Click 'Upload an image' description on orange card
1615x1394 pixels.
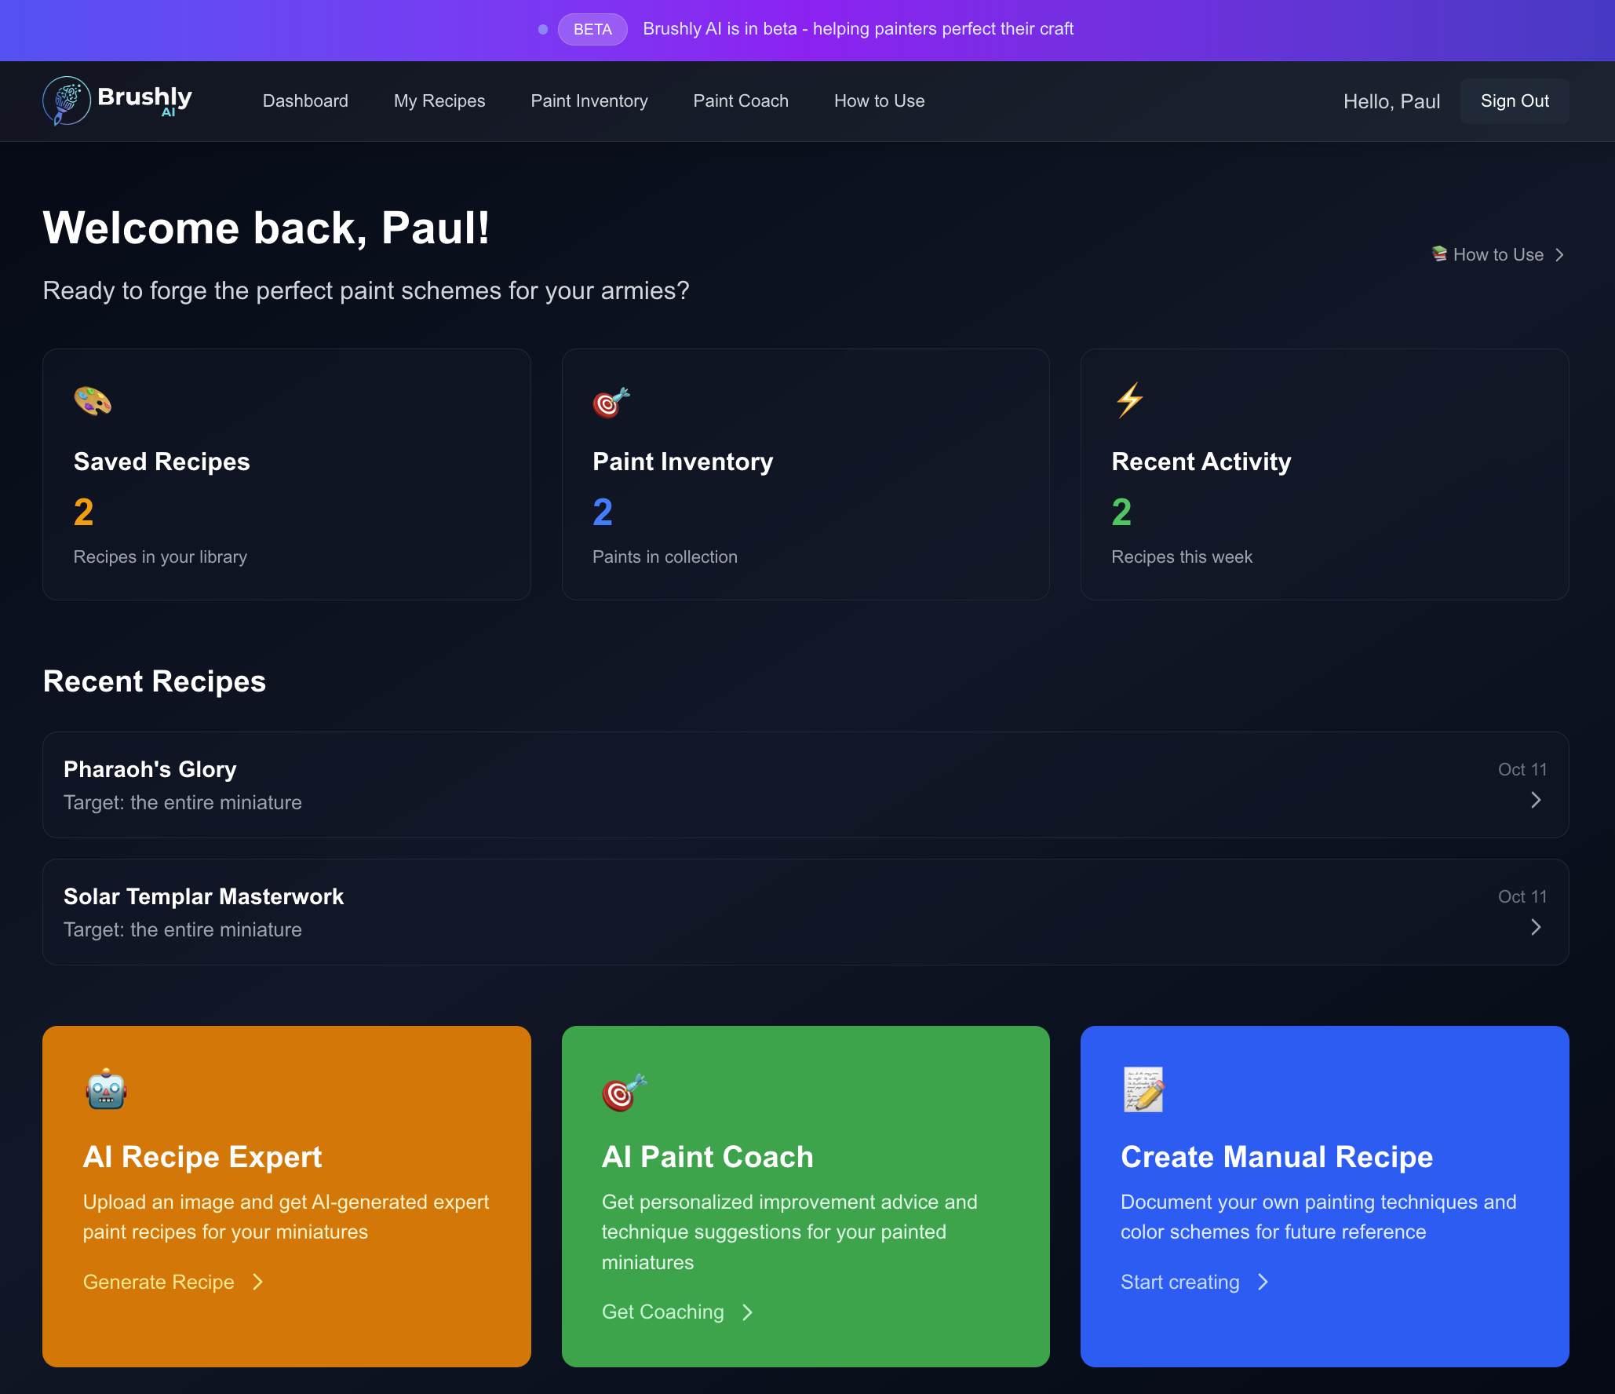(x=286, y=1217)
